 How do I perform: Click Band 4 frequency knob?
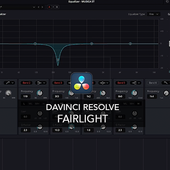coord(103,93)
